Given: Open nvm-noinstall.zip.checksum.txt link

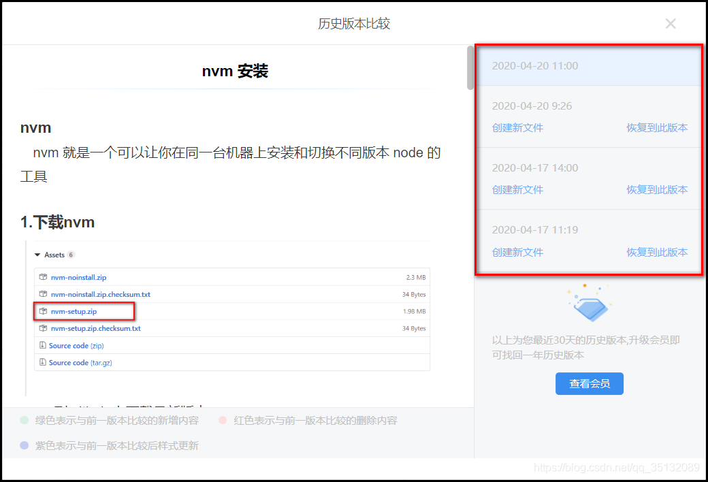Looking at the screenshot, I should [x=100, y=295].
